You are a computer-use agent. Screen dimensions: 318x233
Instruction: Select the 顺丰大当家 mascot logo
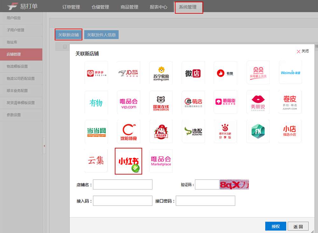161,132
